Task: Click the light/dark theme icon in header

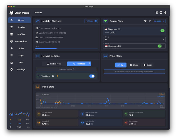Action: point(157,13)
